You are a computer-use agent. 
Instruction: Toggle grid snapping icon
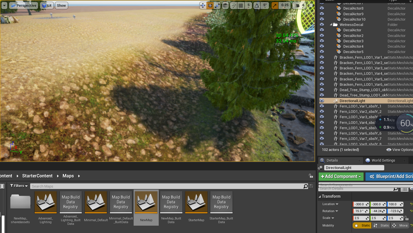coord(241,5)
